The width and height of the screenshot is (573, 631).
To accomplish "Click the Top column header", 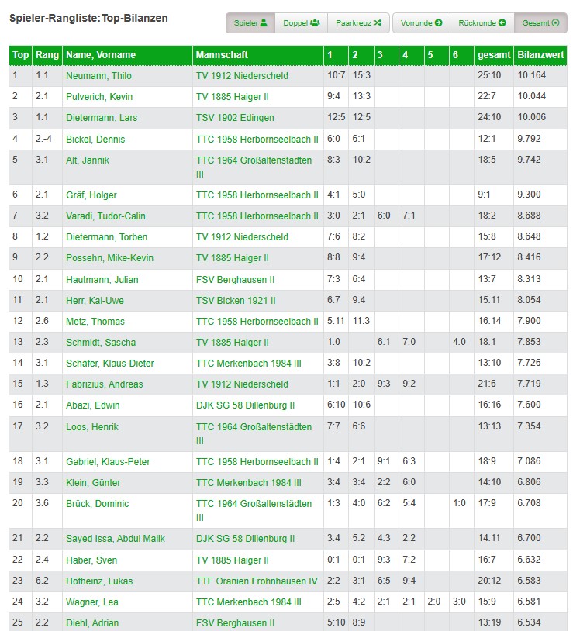I will pyautogui.click(x=20, y=55).
